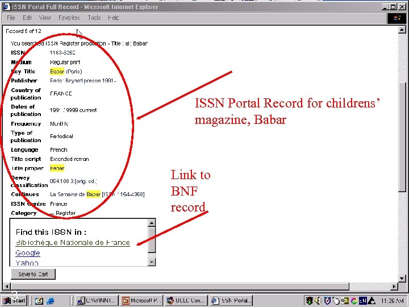
Task: Click the highlighted Title proper Babar
Action: point(57,168)
